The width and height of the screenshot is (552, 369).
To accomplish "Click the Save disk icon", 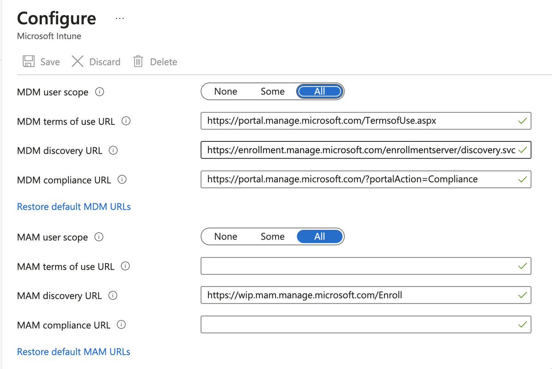I will 29,62.
